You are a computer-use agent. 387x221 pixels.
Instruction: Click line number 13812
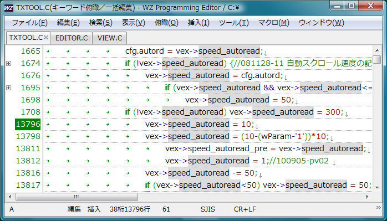(28, 161)
